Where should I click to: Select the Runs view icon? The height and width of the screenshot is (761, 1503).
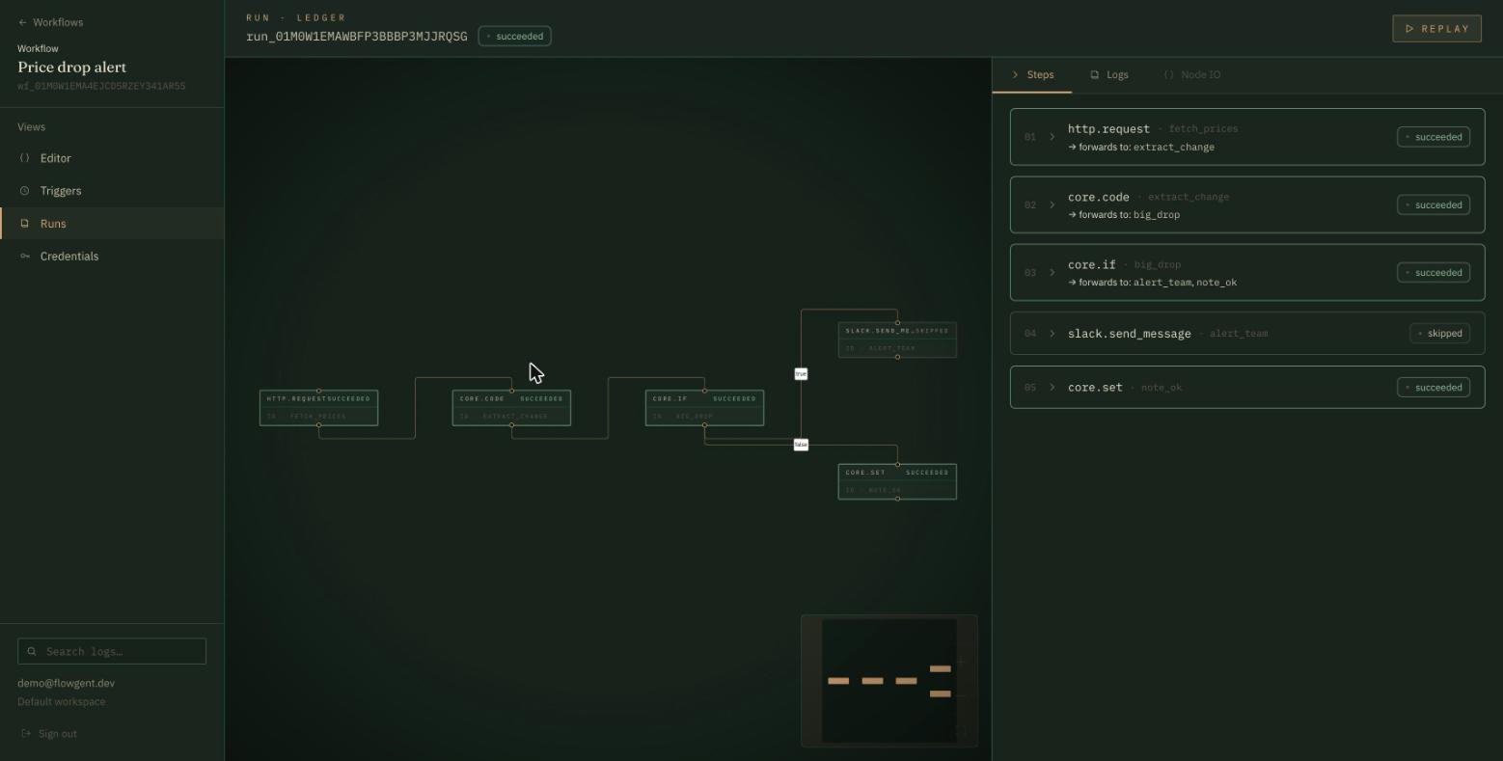tap(25, 224)
